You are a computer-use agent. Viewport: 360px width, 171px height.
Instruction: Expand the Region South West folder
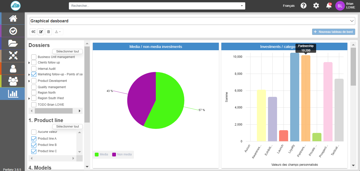(x=29, y=98)
